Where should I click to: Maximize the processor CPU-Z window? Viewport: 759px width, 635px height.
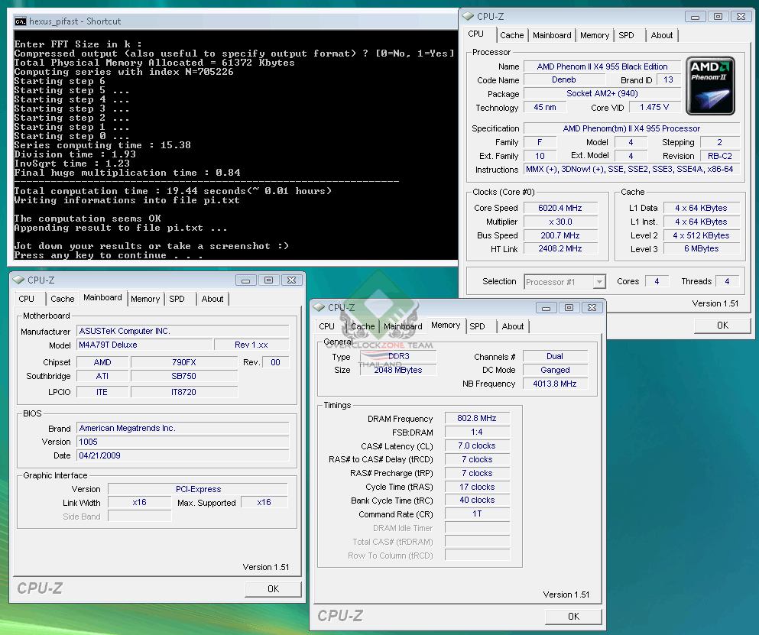point(718,17)
